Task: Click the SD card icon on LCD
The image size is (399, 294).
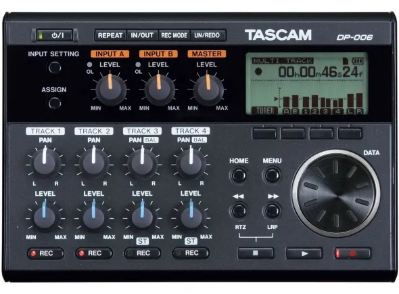Action: pos(346,61)
